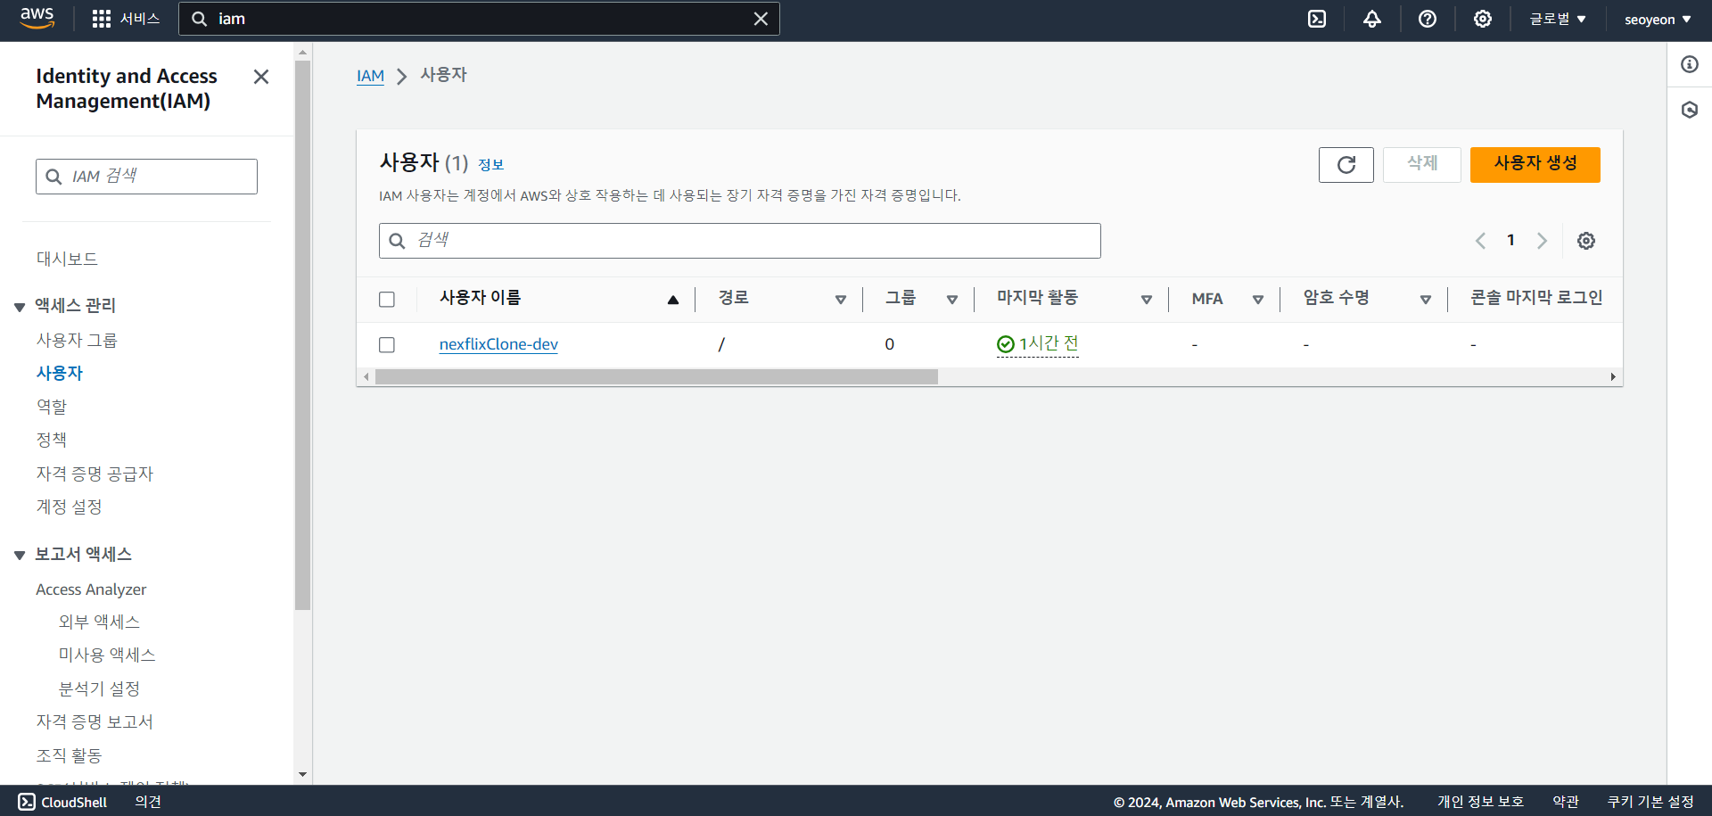Click the CloudShell icon in the footer
The height and width of the screenshot is (816, 1712).
[27, 802]
